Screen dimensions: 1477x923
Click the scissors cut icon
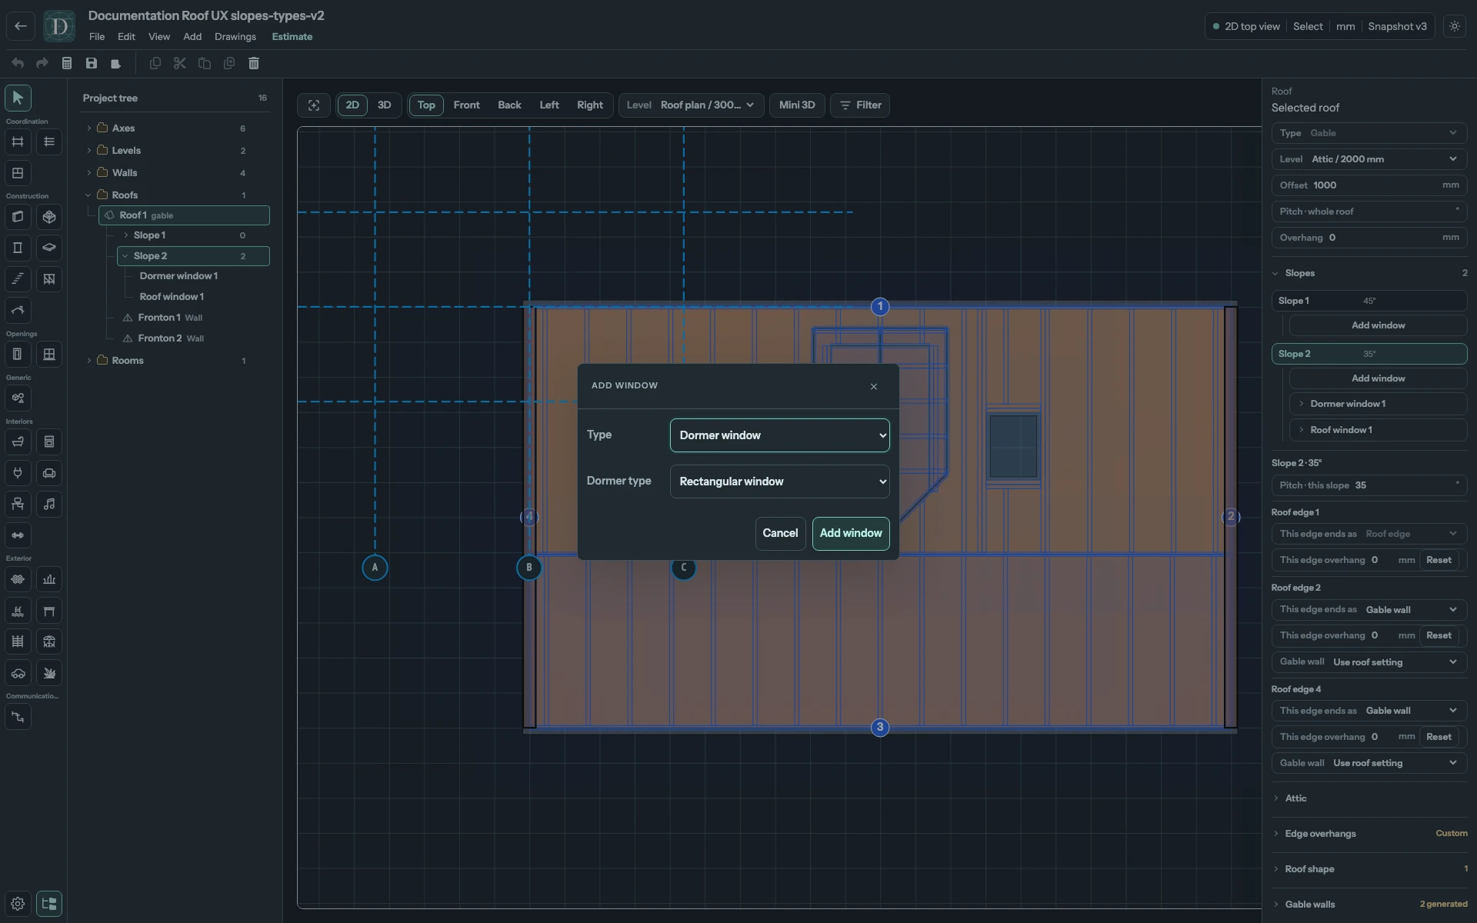[x=180, y=63]
